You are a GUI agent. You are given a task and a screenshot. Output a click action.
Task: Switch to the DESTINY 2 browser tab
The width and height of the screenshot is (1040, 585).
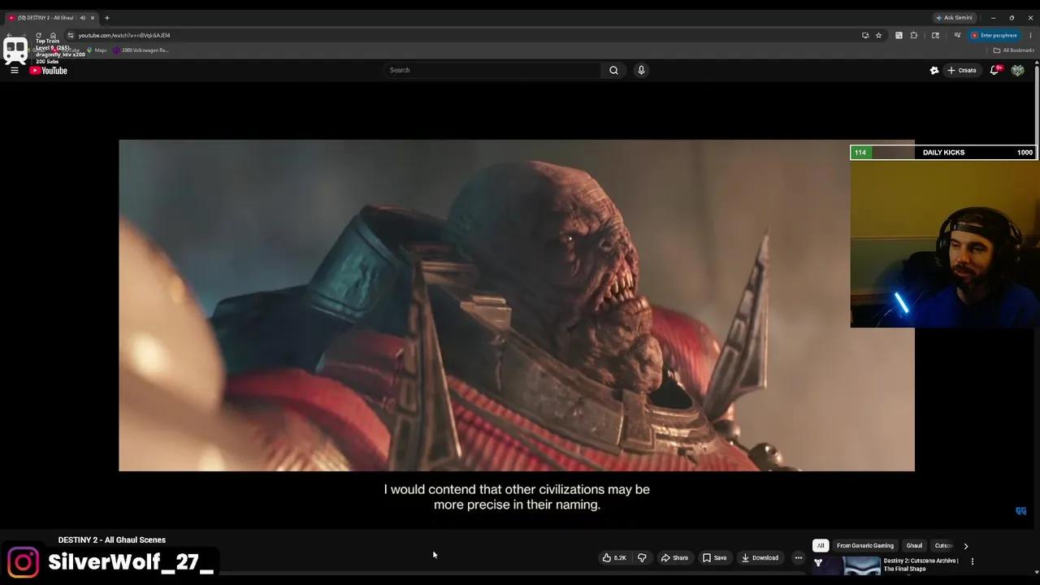tap(47, 18)
